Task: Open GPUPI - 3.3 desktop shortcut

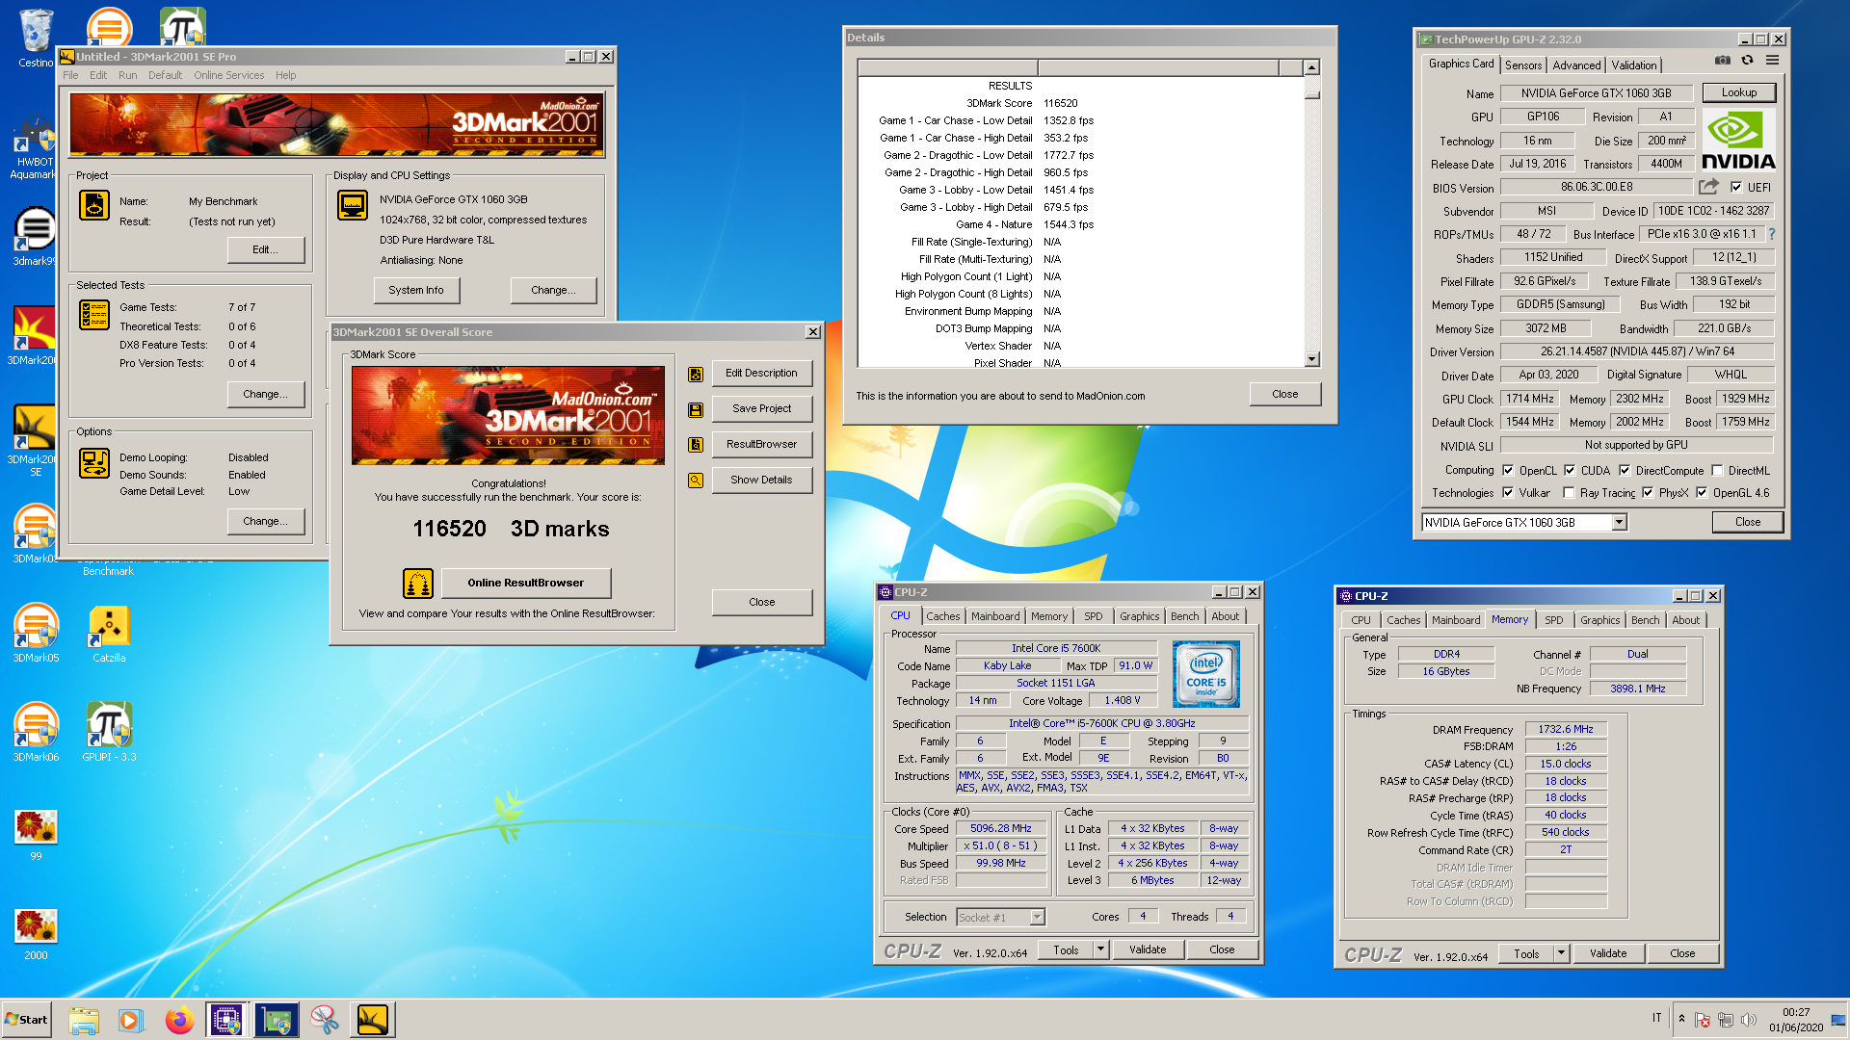Action: [109, 732]
